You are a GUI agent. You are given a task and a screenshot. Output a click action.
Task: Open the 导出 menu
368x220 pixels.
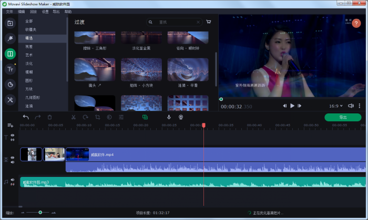click(56, 12)
